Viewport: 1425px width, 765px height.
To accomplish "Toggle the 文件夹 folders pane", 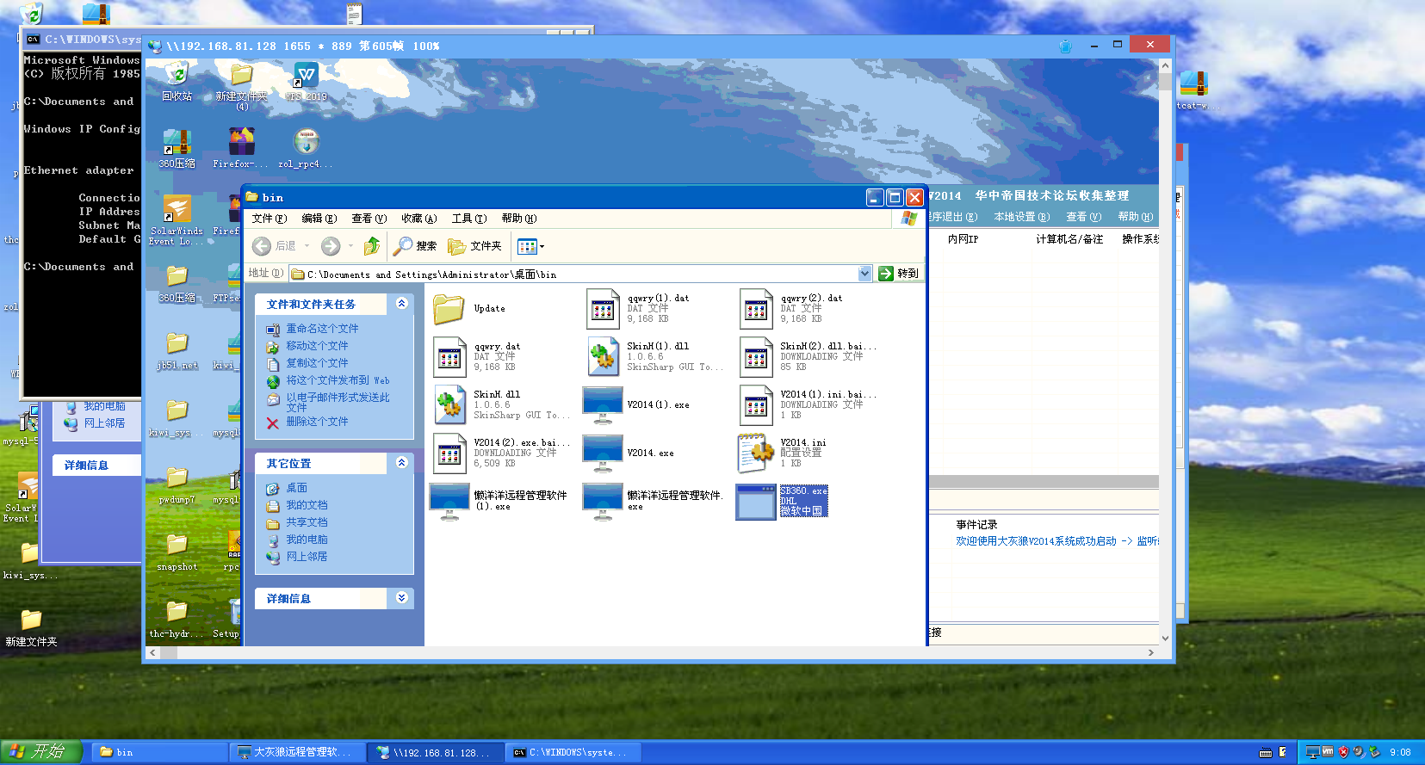I will pyautogui.click(x=474, y=246).
